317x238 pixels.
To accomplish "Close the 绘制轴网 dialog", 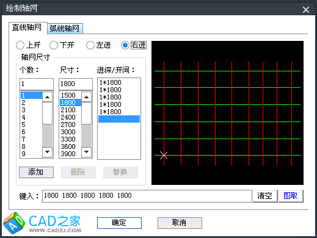I will pos(306,10).
